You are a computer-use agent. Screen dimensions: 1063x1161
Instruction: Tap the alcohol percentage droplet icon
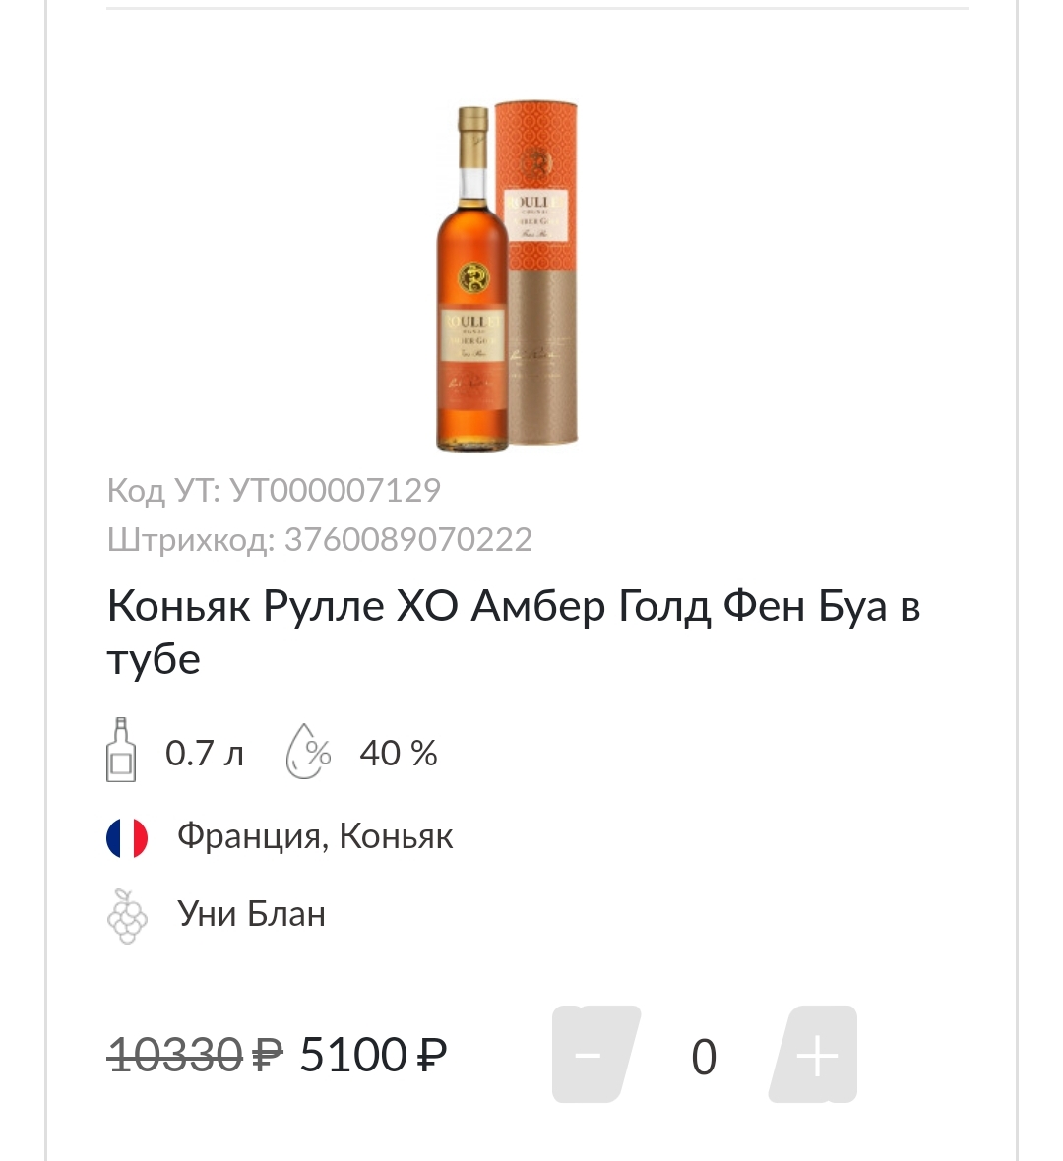pos(308,753)
